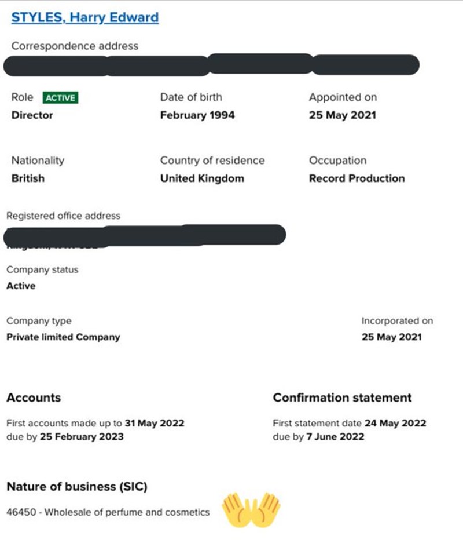Click the green ACTIVE status badge

(x=60, y=98)
